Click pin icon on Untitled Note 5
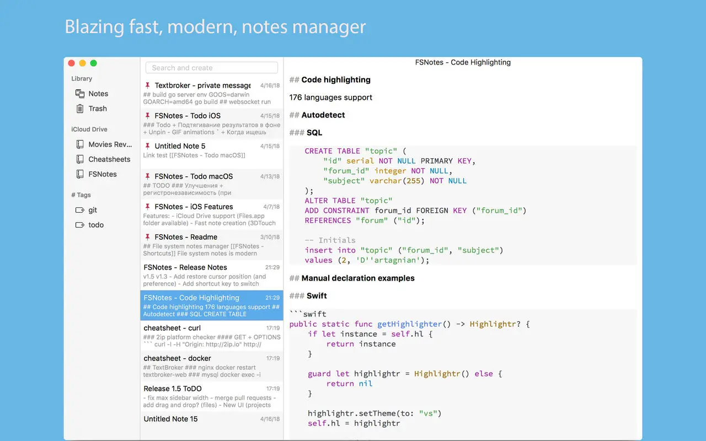This screenshot has width=706, height=441. coord(147,146)
